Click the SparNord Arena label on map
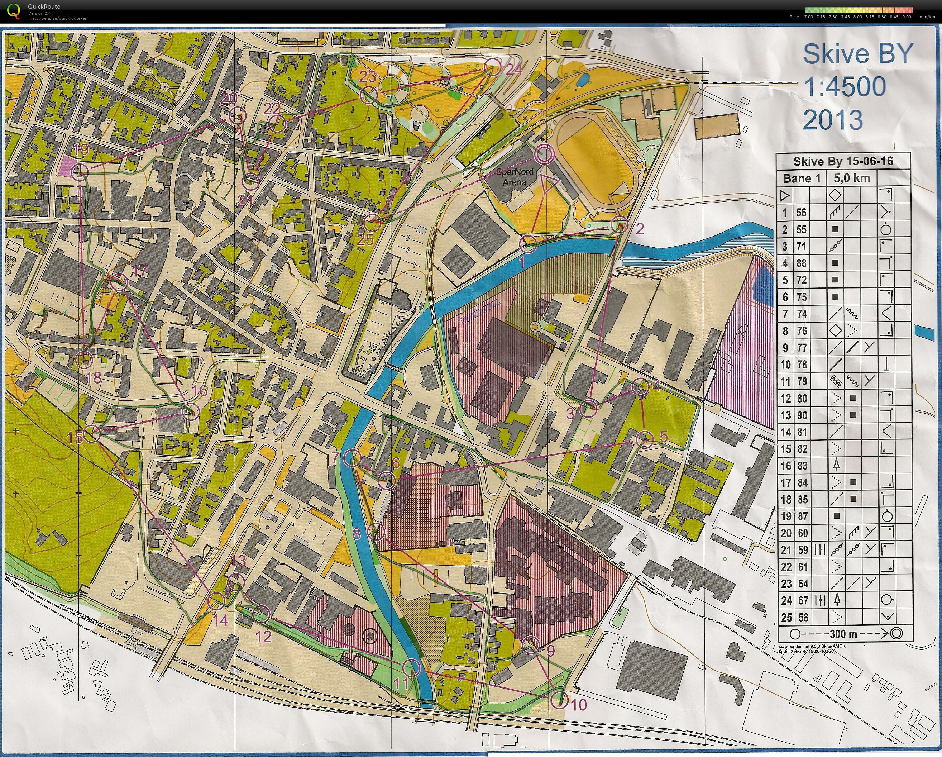 pos(514,177)
